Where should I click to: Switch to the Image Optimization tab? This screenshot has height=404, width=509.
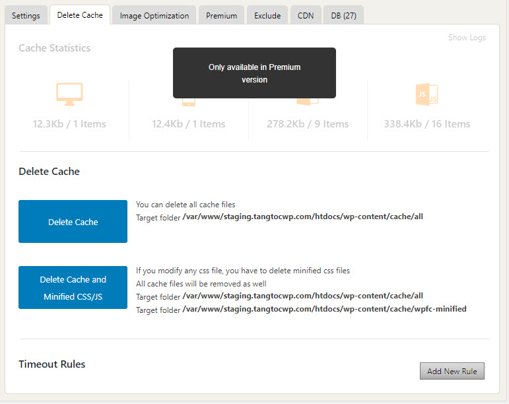click(x=154, y=16)
